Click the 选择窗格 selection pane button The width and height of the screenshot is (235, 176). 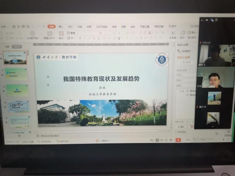pos(184,51)
